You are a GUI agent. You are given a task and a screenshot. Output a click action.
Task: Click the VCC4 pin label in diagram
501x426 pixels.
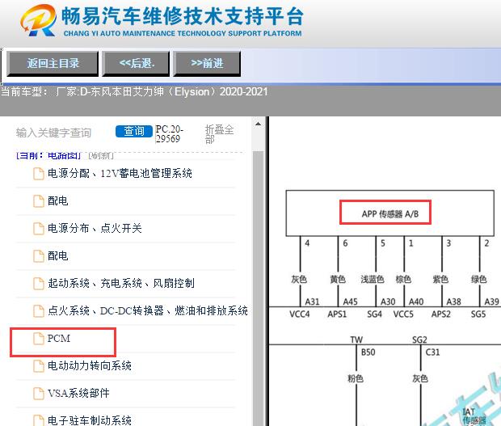click(x=299, y=314)
